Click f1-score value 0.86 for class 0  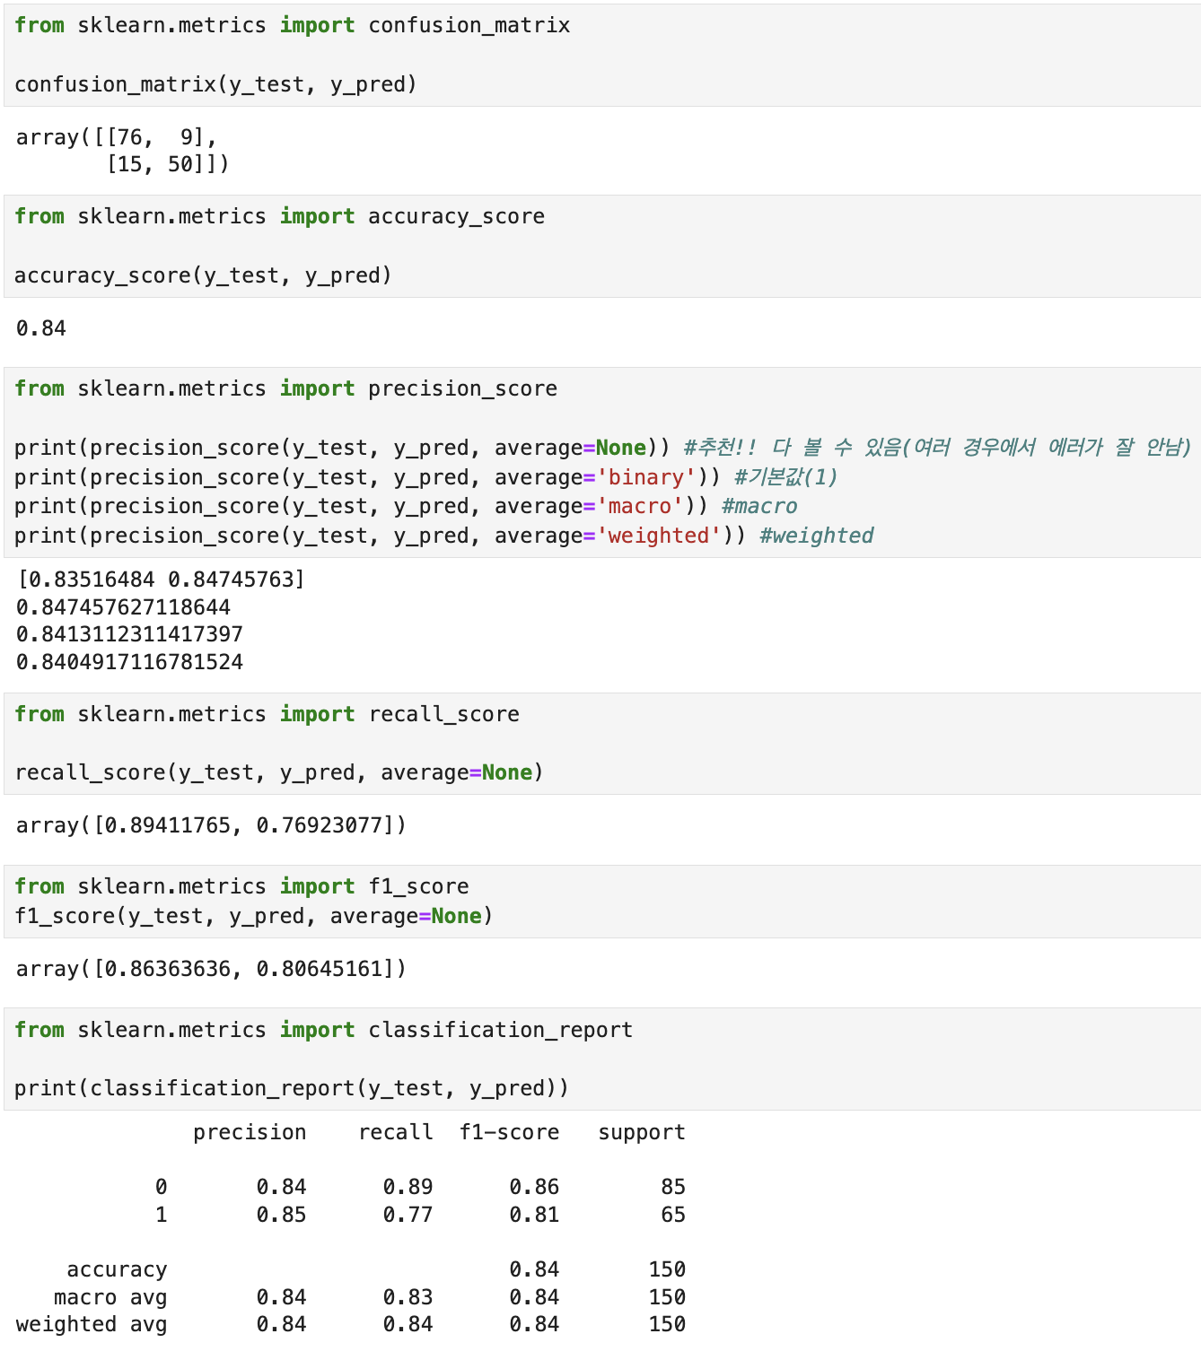[x=535, y=1187]
